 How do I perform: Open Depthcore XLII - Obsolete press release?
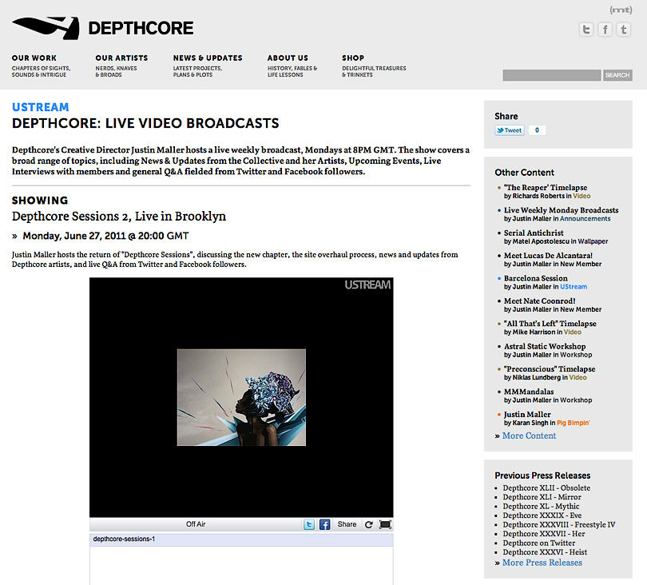point(546,488)
